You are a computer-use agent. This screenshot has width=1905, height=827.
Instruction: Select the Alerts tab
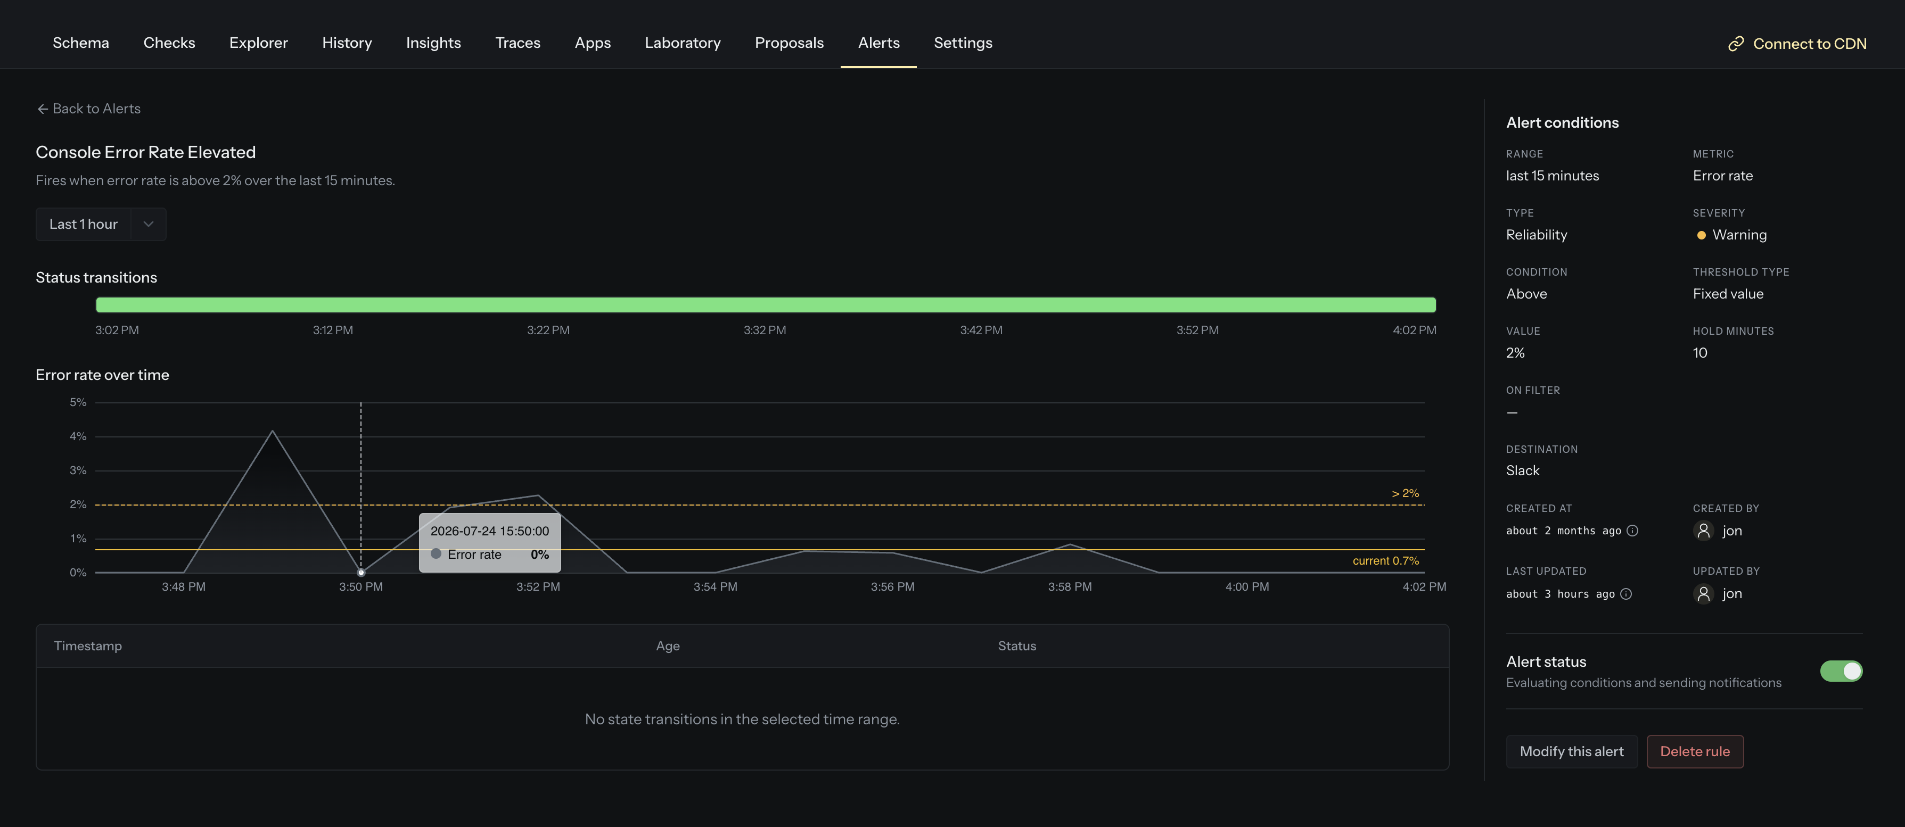point(878,43)
